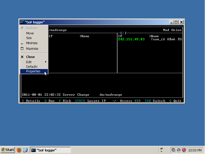Screen dimensions: 205x154
Task: Open the red security shield tray alert
Action: coord(184,150)
